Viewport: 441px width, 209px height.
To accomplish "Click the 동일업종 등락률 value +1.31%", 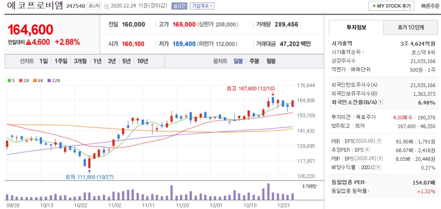I will (x=427, y=191).
